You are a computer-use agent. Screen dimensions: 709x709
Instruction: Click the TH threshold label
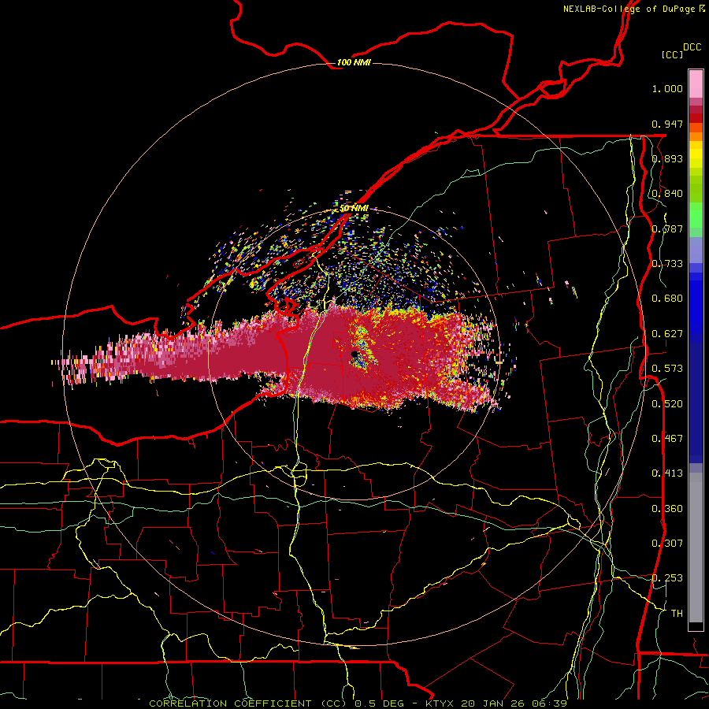click(x=677, y=614)
